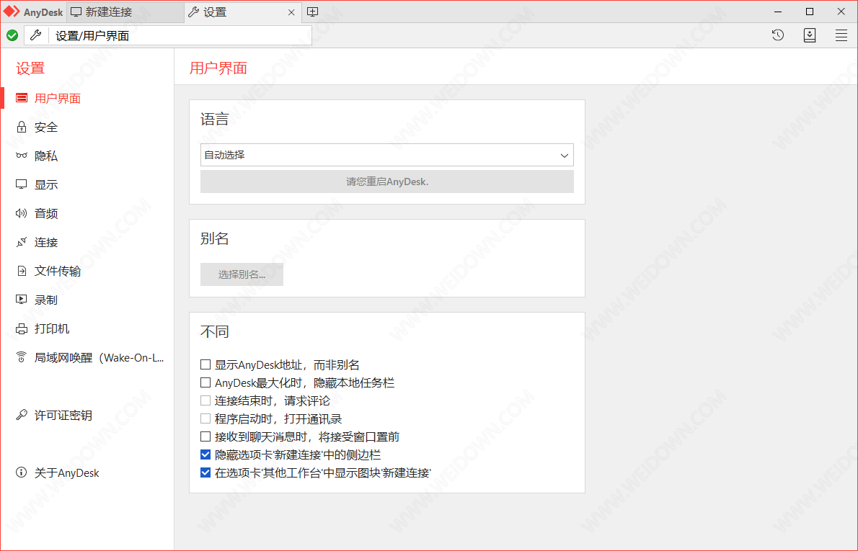
Task: Click the 不同 section heading
Action: tap(215, 331)
